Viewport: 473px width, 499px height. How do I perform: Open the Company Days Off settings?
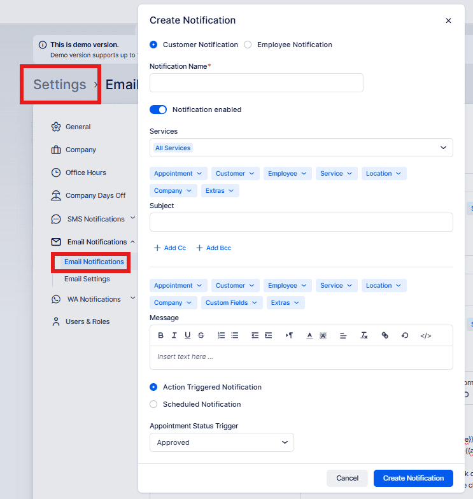95,195
